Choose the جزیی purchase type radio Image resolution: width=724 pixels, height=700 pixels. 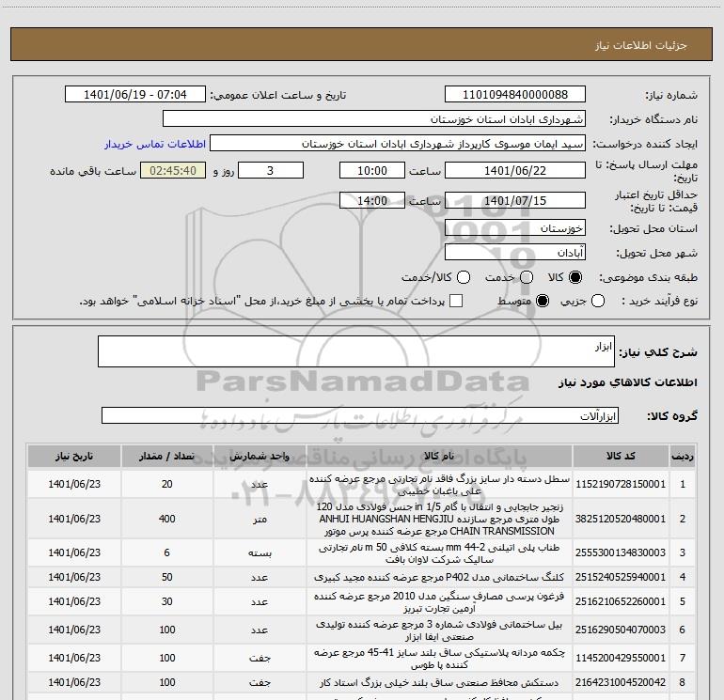598,301
